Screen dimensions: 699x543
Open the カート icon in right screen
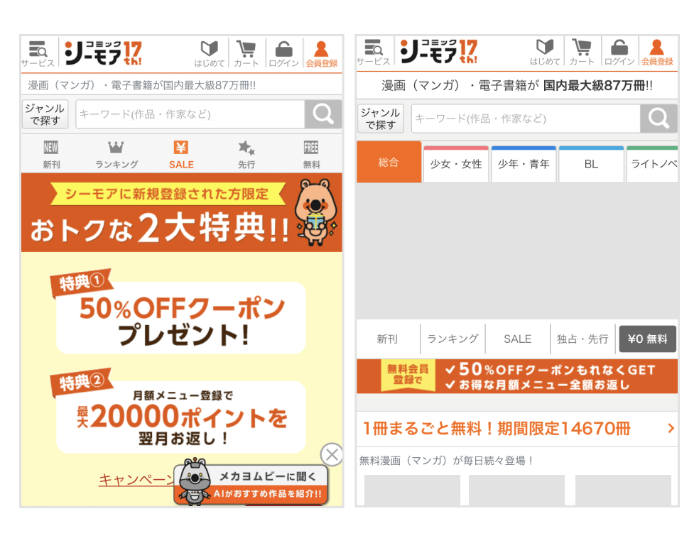[582, 52]
